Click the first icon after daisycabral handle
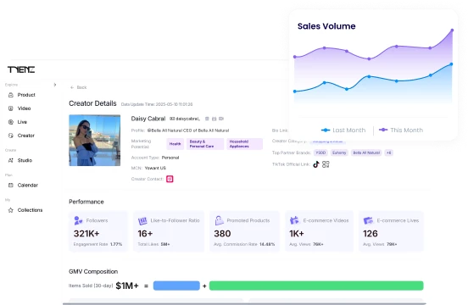Viewport: 468px width, 305px height. click(x=207, y=119)
